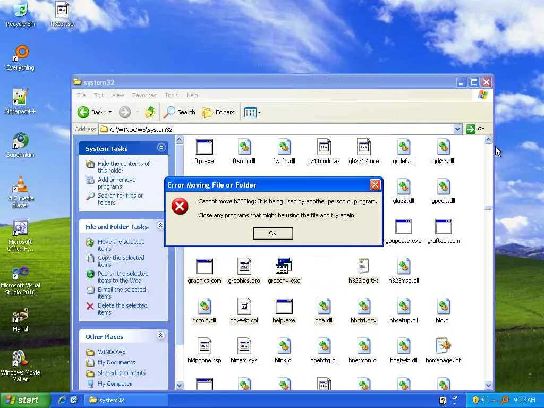Collapse Other Places panel
544x408 pixels.
[160, 336]
